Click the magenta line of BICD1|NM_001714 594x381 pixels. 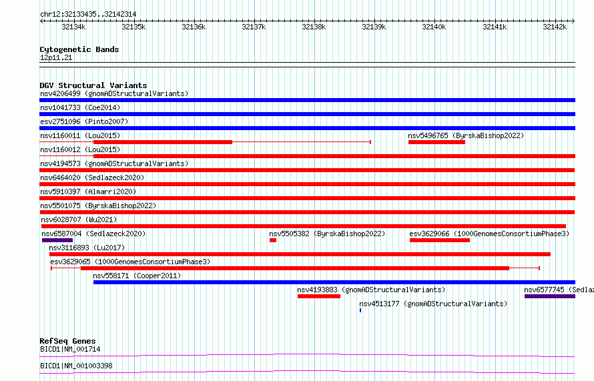pyautogui.click(x=307, y=355)
